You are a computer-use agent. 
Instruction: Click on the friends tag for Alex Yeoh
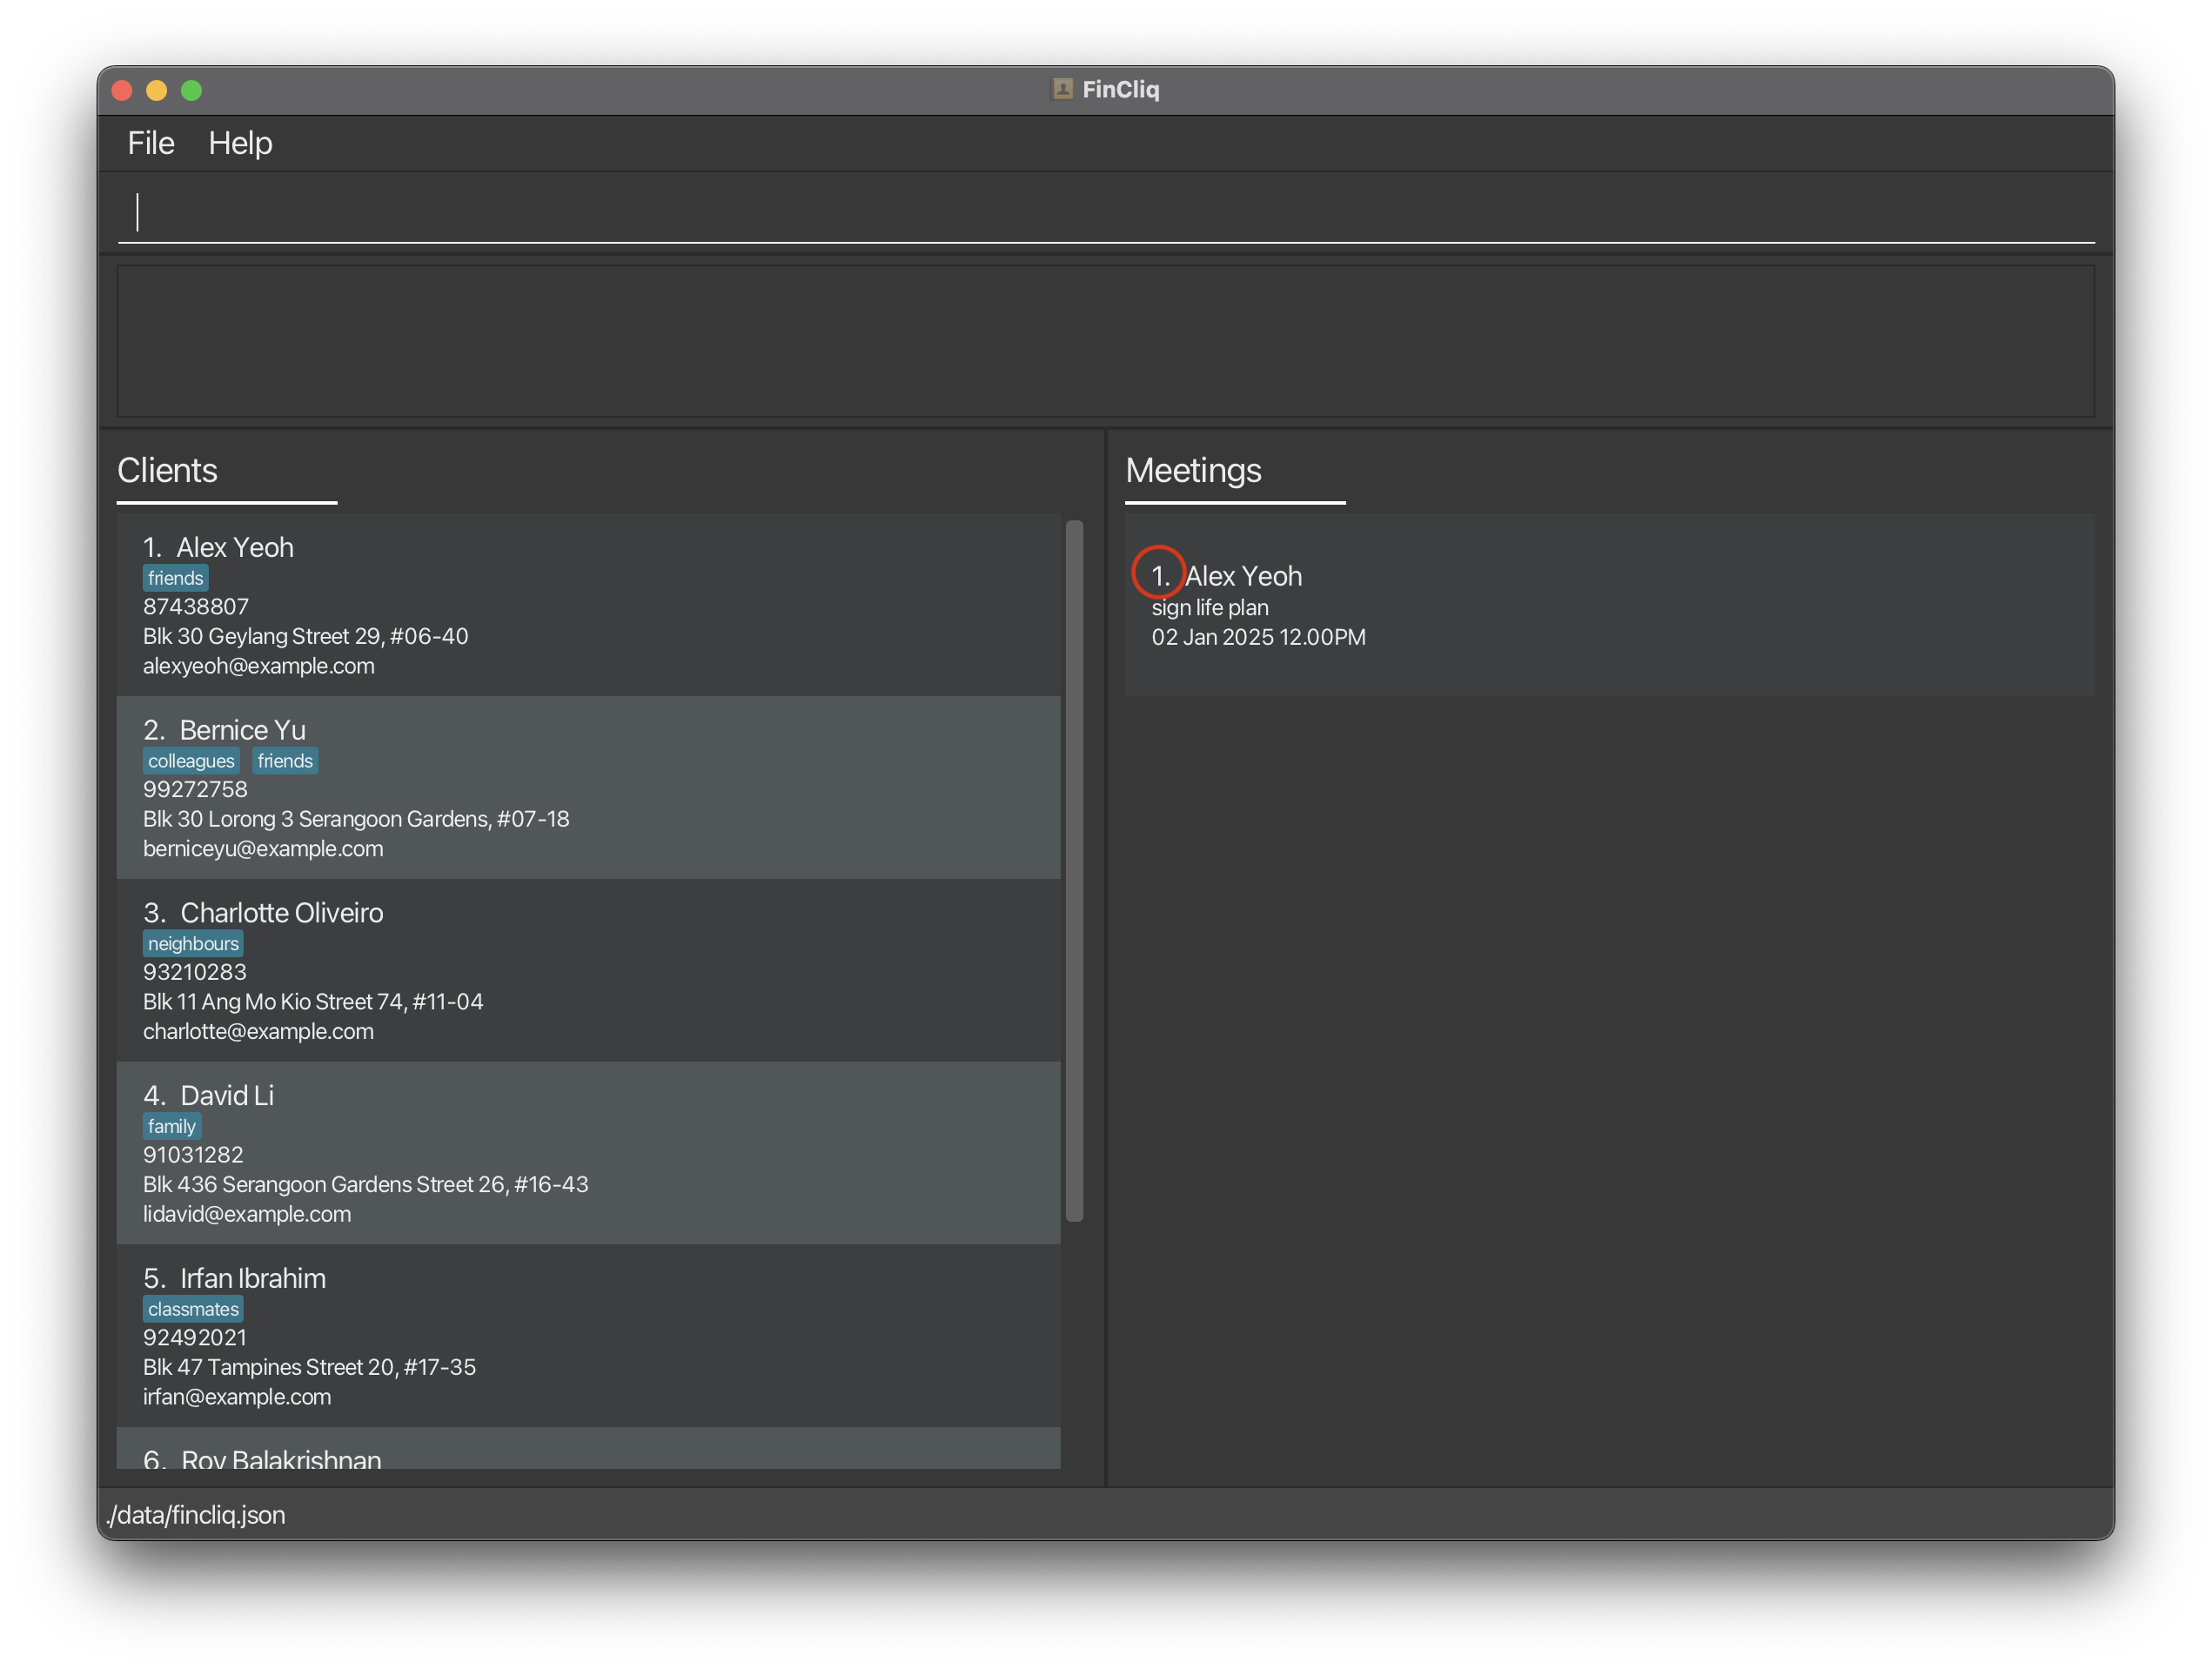[x=173, y=579]
